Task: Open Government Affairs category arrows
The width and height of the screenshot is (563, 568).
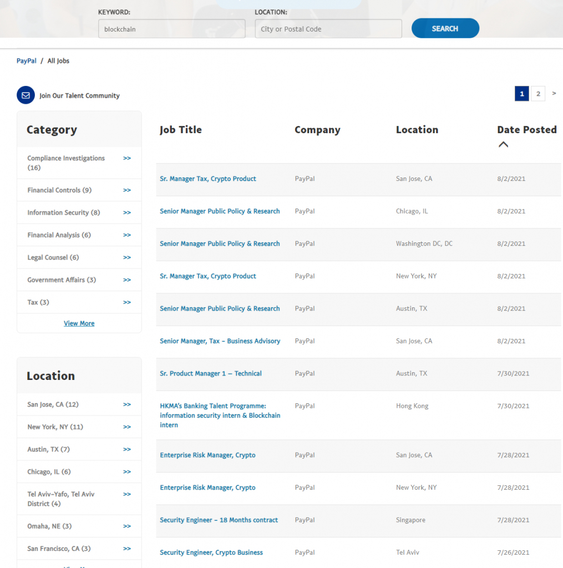Action: coord(127,280)
